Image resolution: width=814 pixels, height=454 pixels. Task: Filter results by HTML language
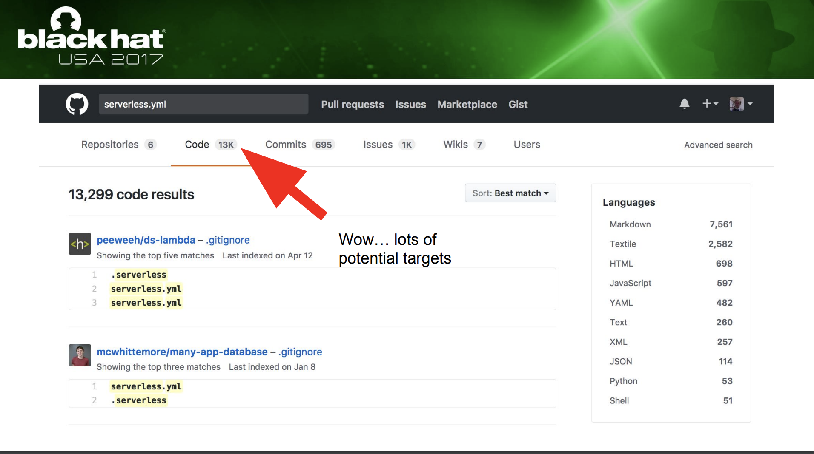[x=671, y=264]
